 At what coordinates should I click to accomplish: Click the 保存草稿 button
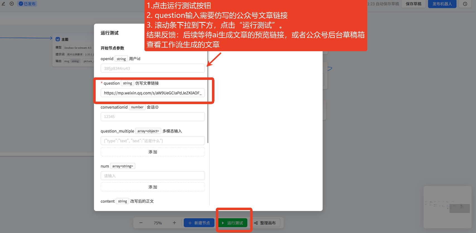413,4
